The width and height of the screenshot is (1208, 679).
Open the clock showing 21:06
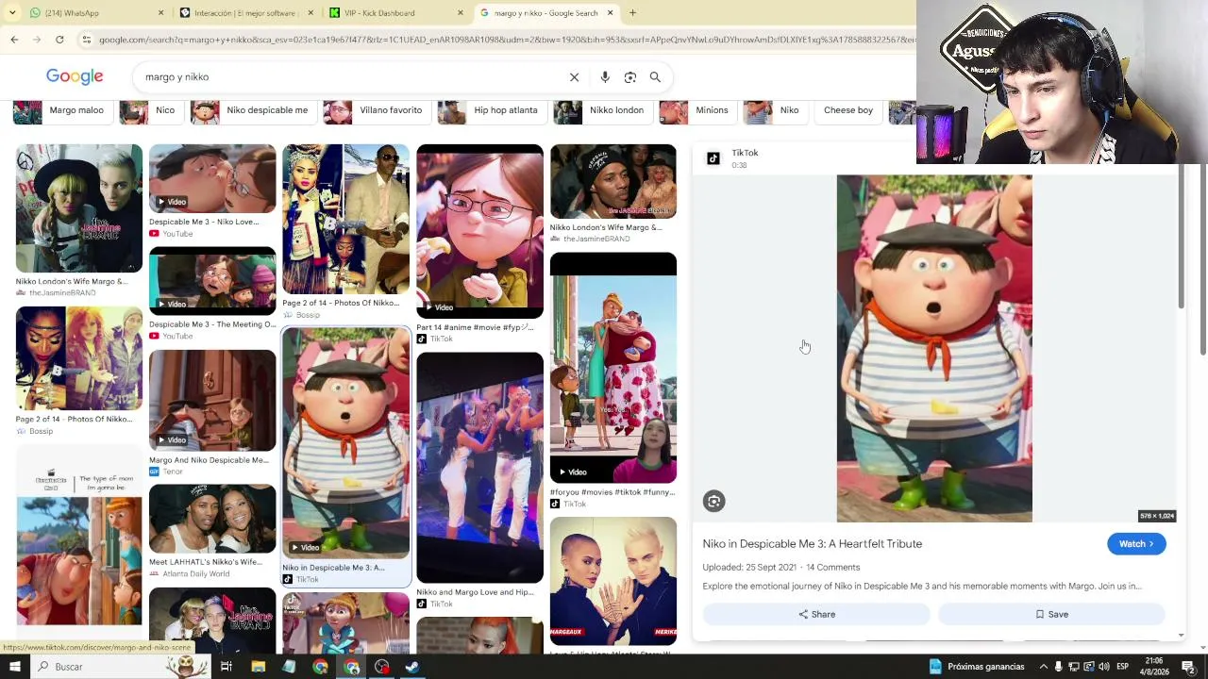pos(1154,667)
